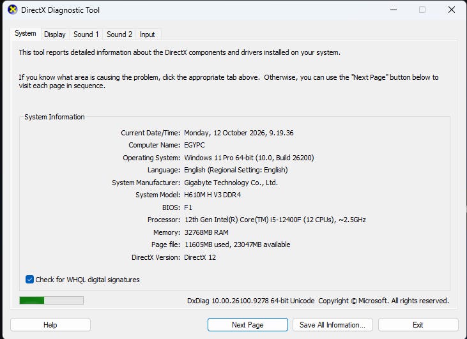Open the Input tab

pos(147,34)
